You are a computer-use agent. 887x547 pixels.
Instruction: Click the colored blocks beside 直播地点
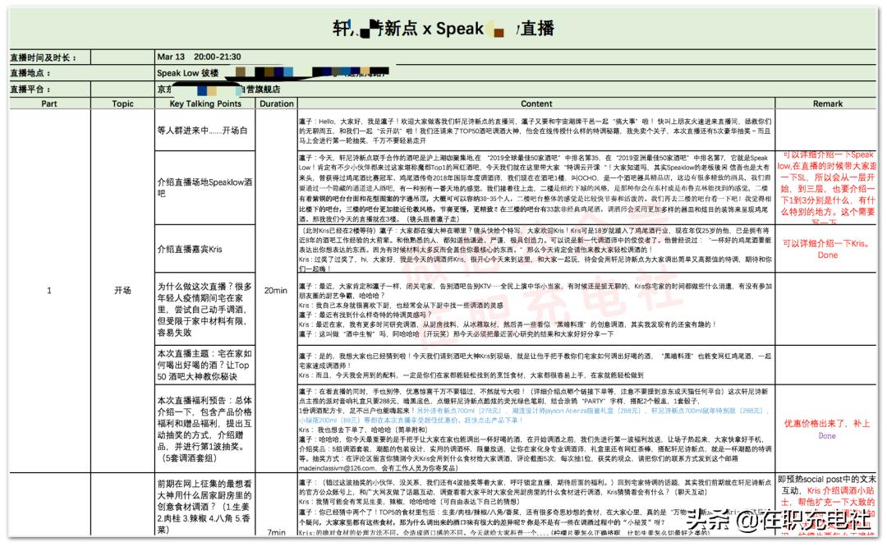click(x=271, y=72)
